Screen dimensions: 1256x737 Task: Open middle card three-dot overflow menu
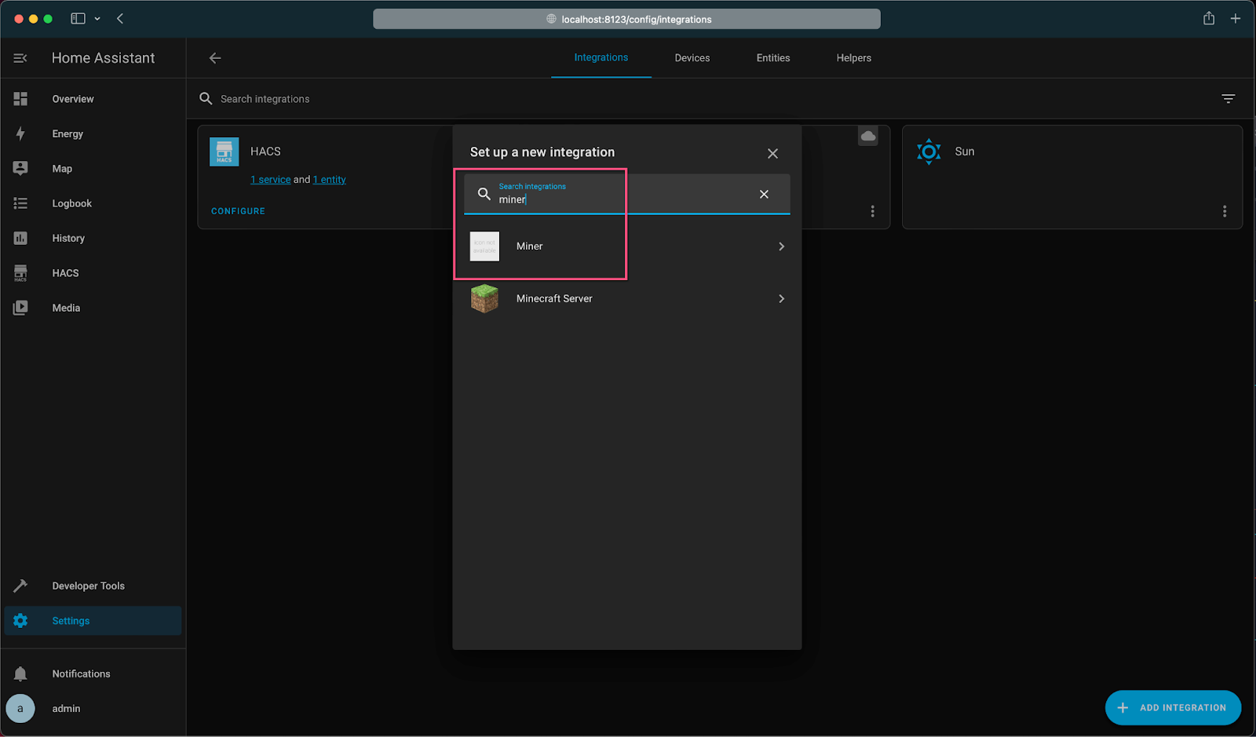[872, 211]
